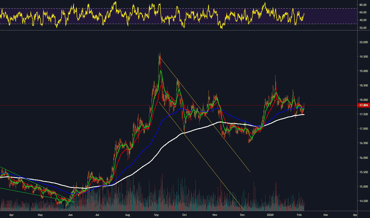Click the 19.500 price axis label
The height and width of the screenshot is (218, 370).
pyautogui.click(x=364, y=57)
